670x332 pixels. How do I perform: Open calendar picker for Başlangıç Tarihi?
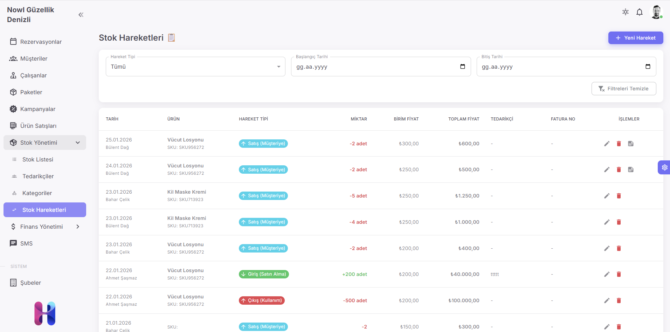[463, 67]
